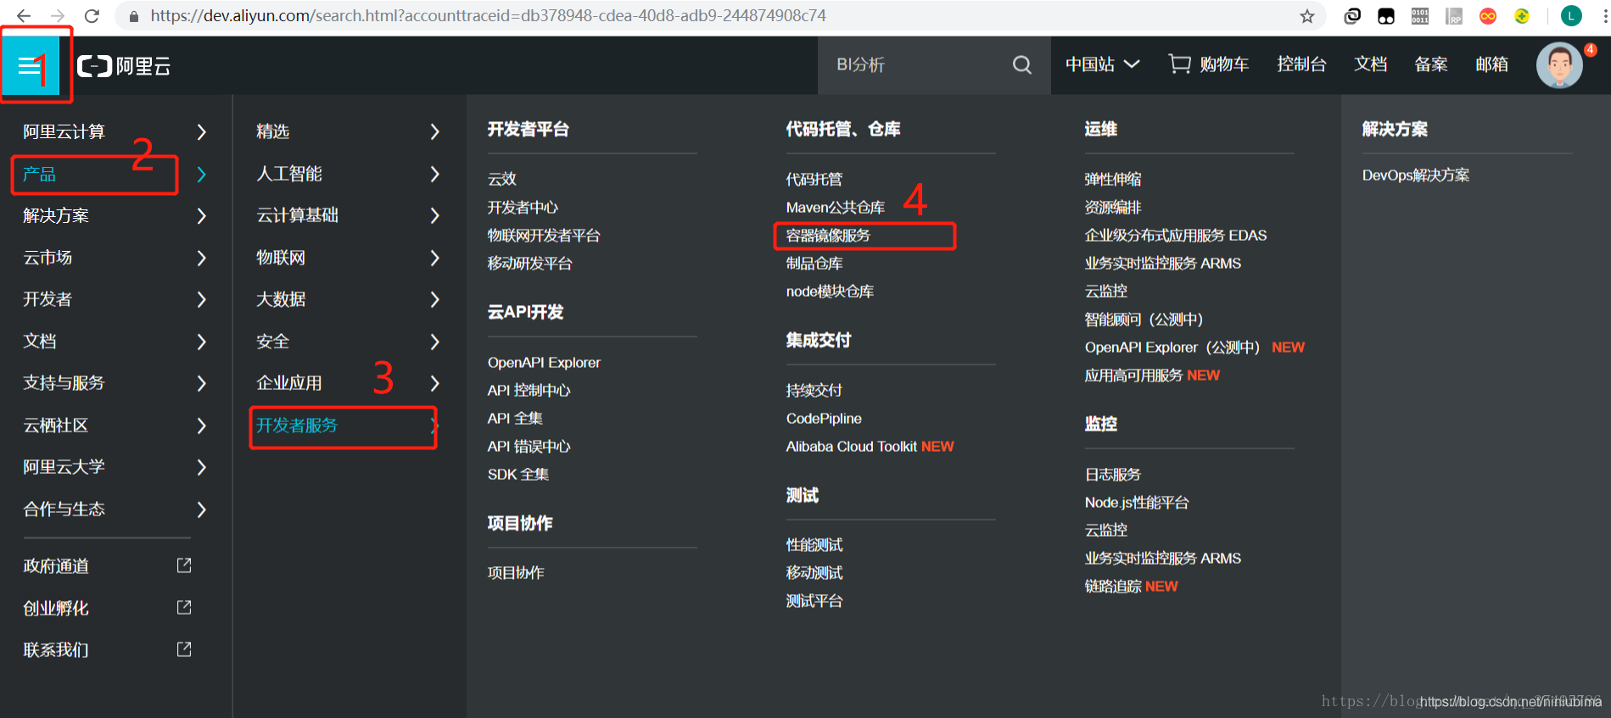Select 支持与服务 in the left menu
Screen dimensions: 1611x718
[64, 383]
